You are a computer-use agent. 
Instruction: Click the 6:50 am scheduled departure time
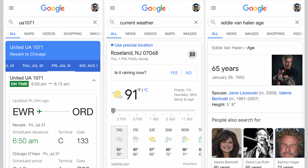(25, 141)
